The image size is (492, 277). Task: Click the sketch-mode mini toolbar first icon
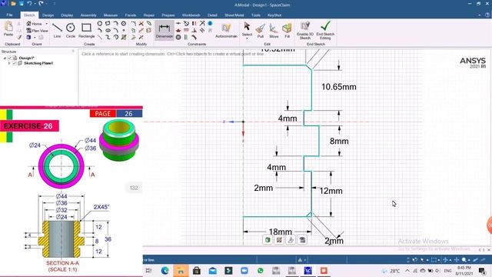click(x=268, y=240)
